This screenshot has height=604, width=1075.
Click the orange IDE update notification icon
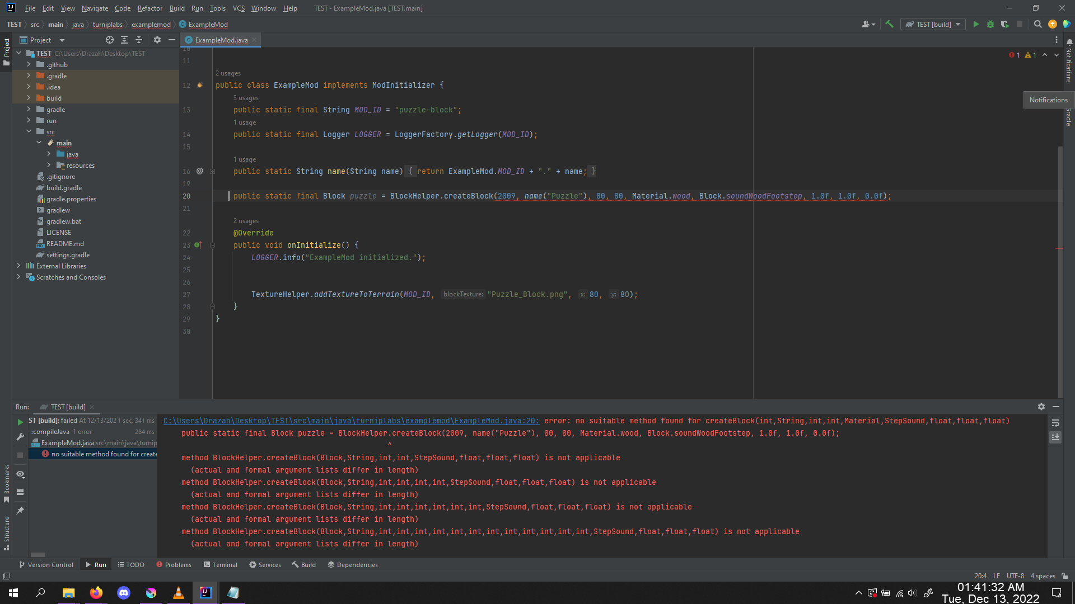tap(1053, 24)
